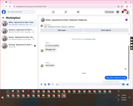The width and height of the screenshot is (133, 106).
Task: Open account profile avatar menu
Action: (128, 12)
